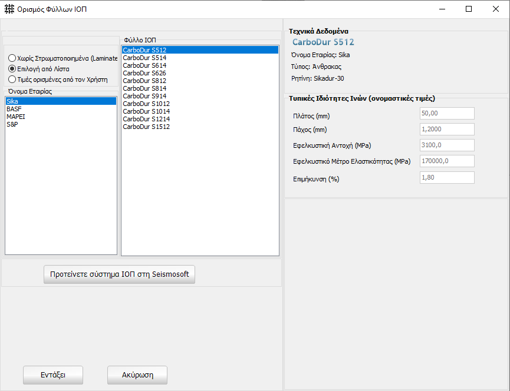The width and height of the screenshot is (510, 391).
Task: Select company MAPEI in list
Action: [61, 117]
